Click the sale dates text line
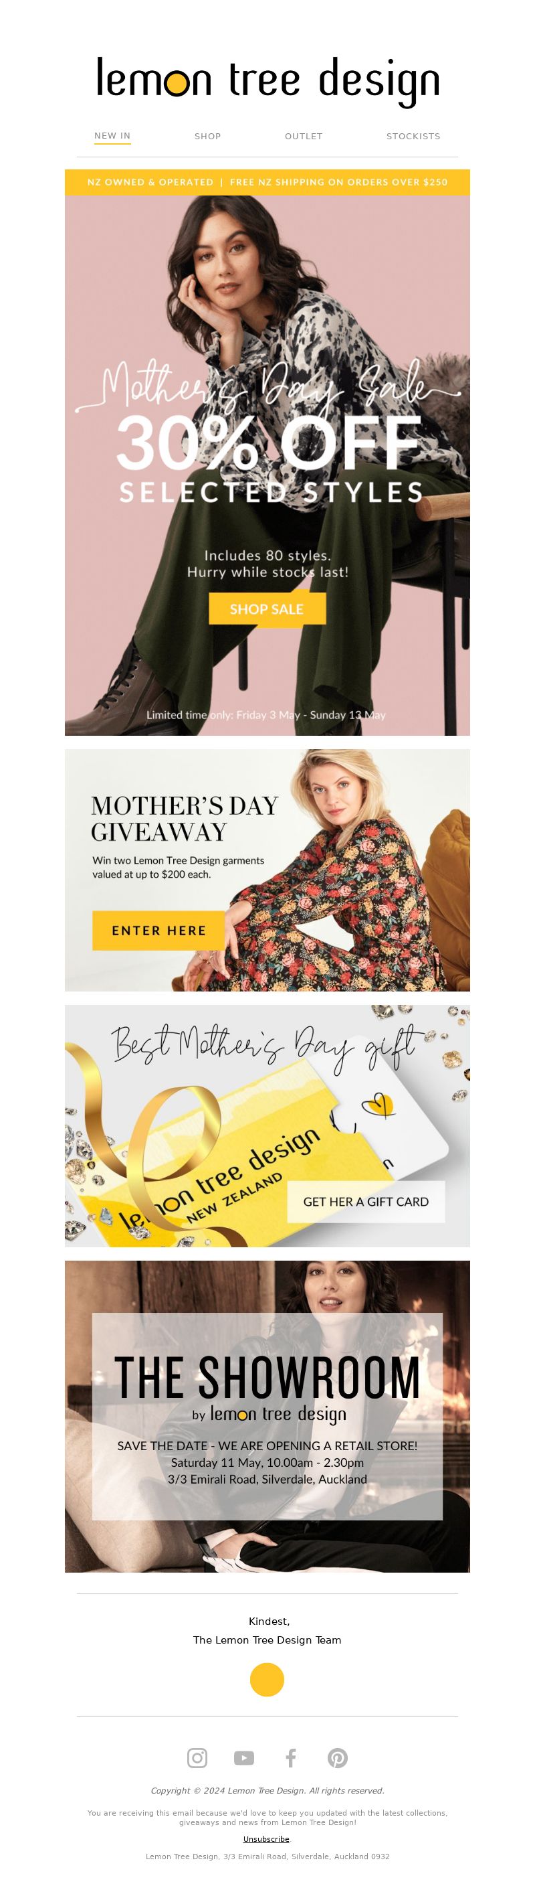535x1894 pixels. pos(266,714)
